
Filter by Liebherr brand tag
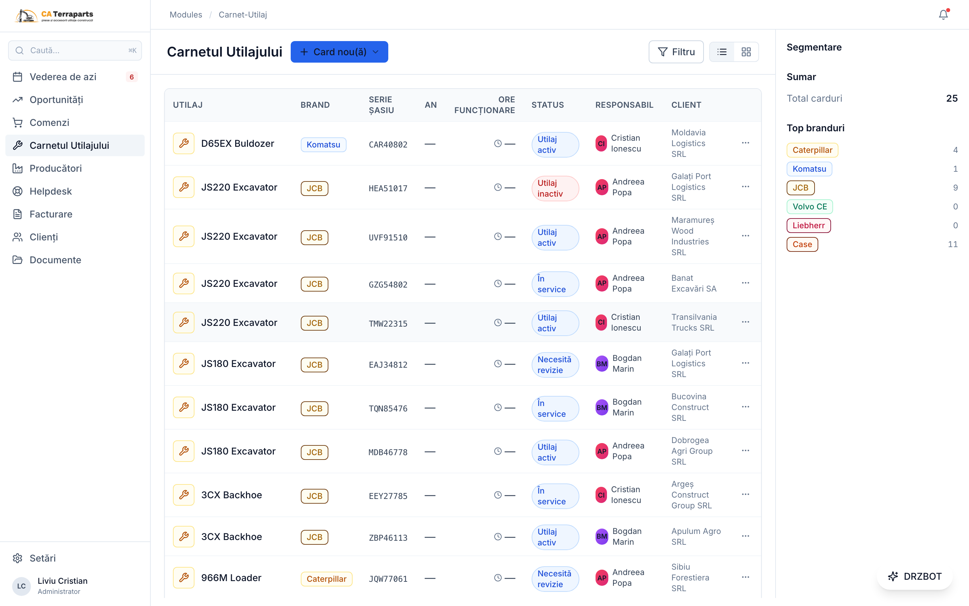(809, 226)
